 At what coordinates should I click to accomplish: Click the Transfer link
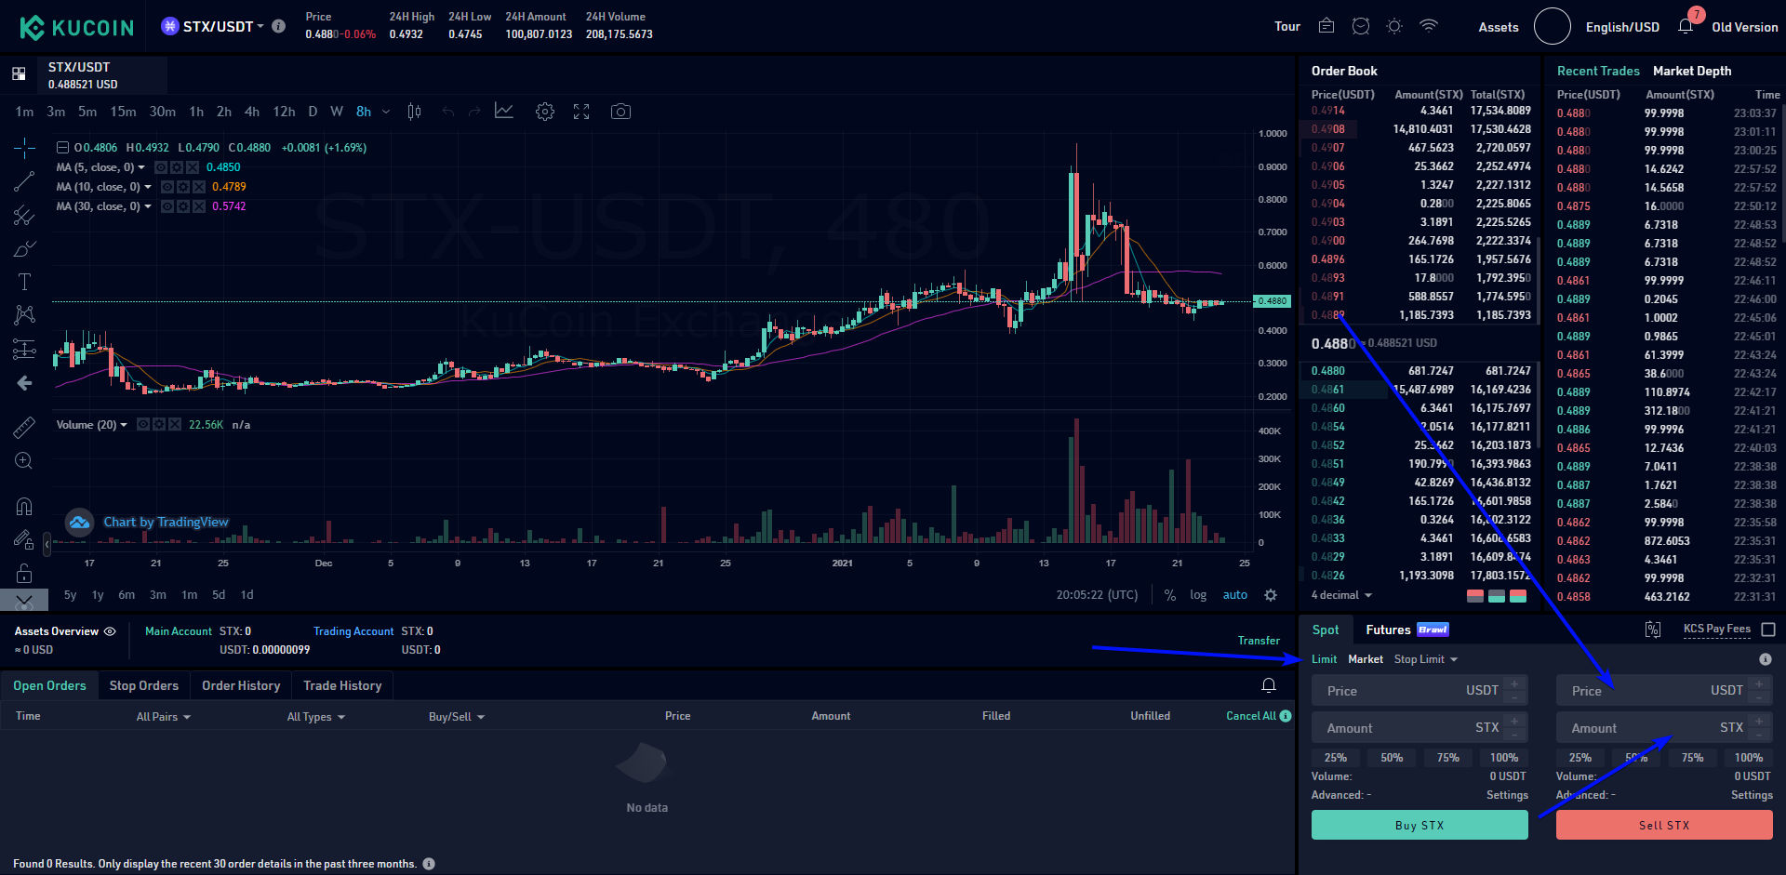[x=1259, y=641]
